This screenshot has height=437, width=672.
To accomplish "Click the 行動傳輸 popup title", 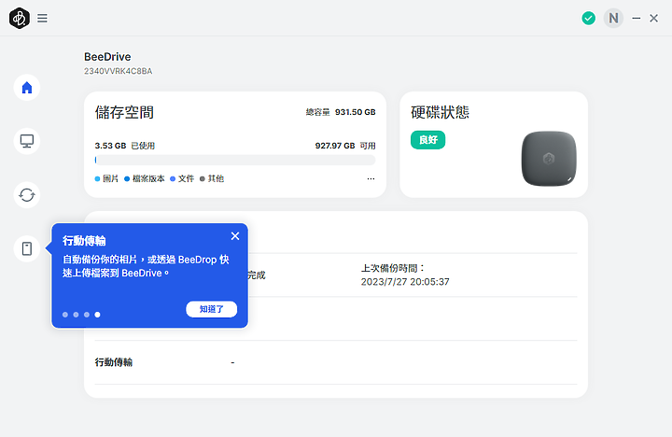I will (84, 241).
